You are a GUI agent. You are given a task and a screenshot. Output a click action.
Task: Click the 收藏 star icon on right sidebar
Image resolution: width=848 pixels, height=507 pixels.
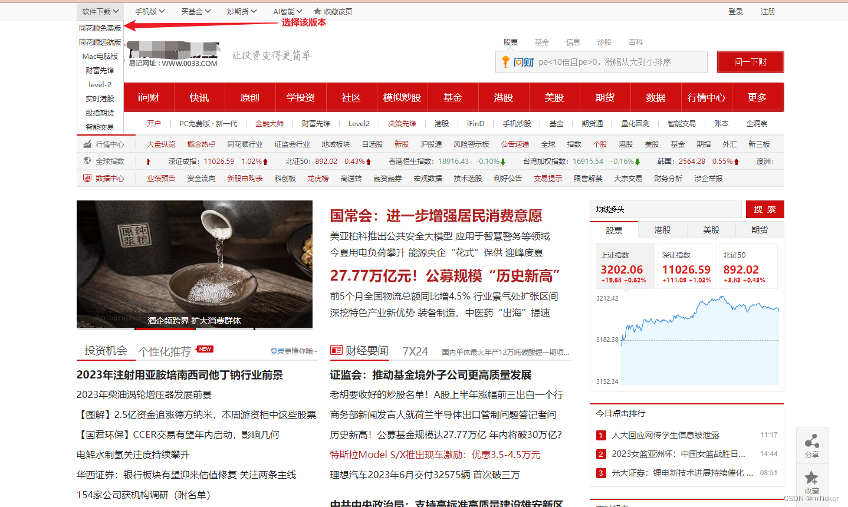click(x=812, y=478)
